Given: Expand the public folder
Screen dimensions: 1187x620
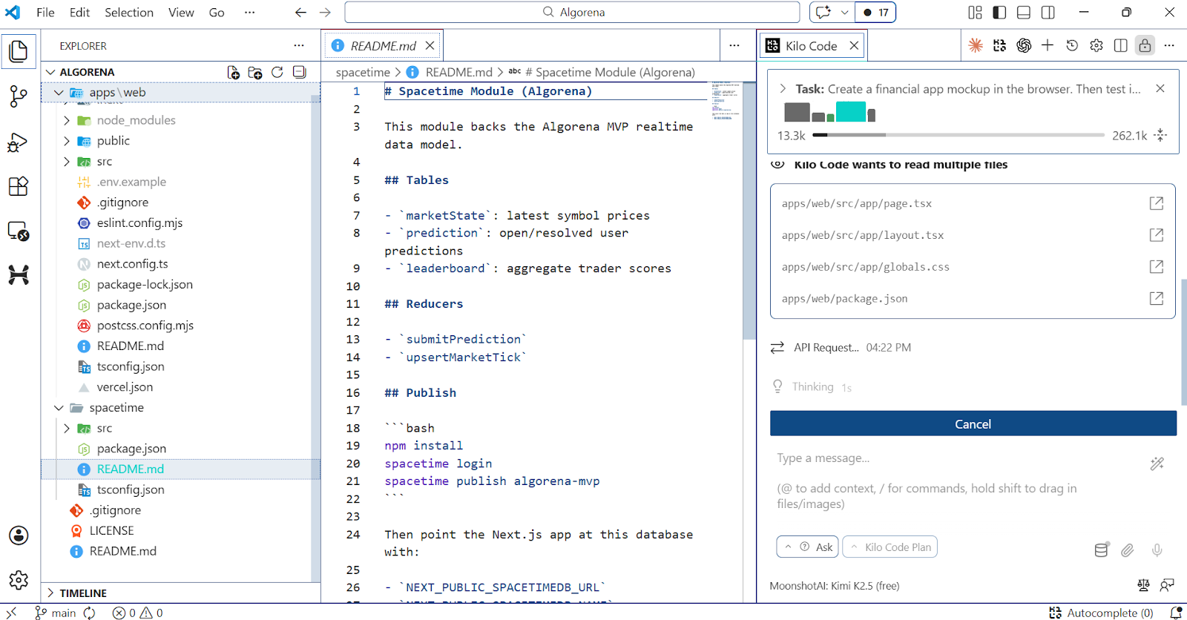Looking at the screenshot, I should tap(68, 141).
